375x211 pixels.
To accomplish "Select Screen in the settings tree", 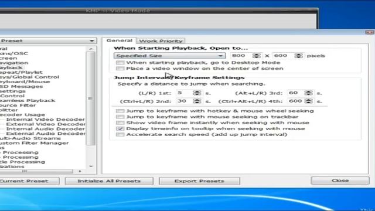I will point(9,58).
